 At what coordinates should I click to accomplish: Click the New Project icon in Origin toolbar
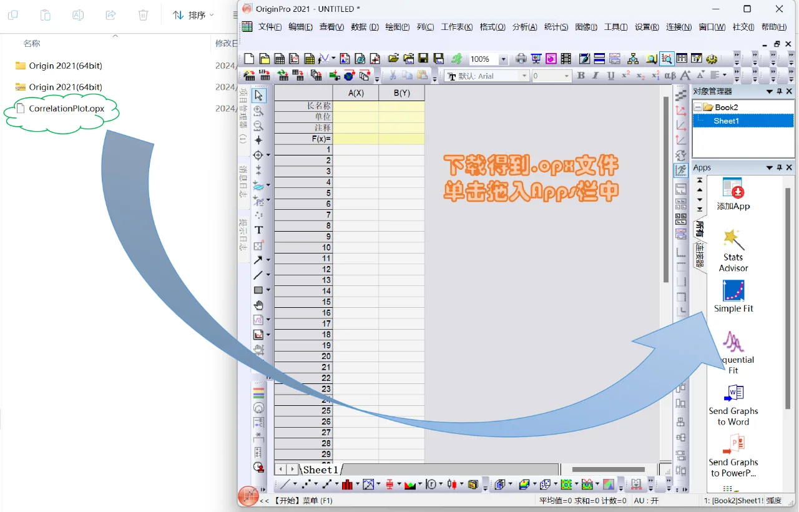coord(249,59)
